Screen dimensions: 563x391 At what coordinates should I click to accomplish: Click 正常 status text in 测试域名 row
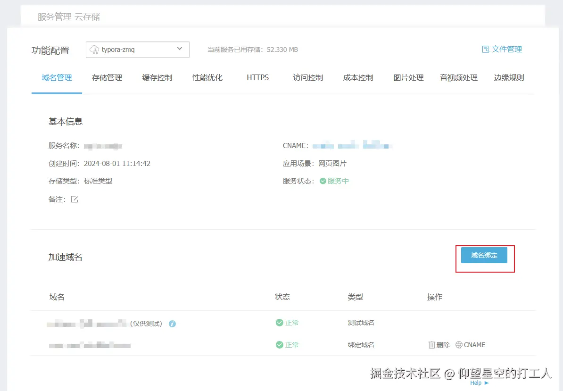click(291, 323)
